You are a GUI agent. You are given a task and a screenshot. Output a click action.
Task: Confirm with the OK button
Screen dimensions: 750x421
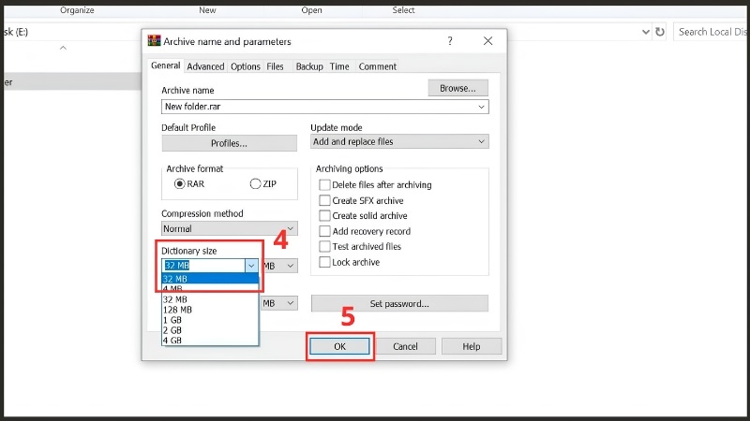339,346
